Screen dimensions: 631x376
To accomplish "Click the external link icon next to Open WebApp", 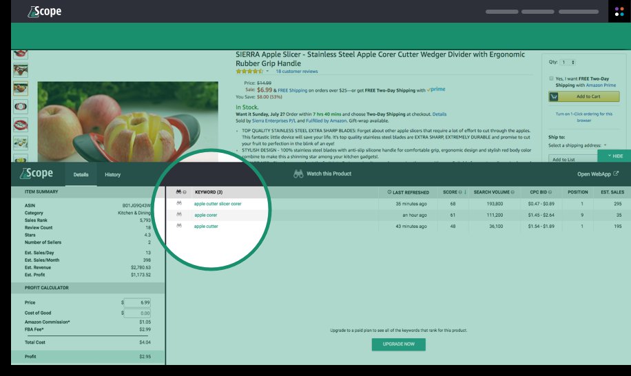I will pyautogui.click(x=616, y=174).
